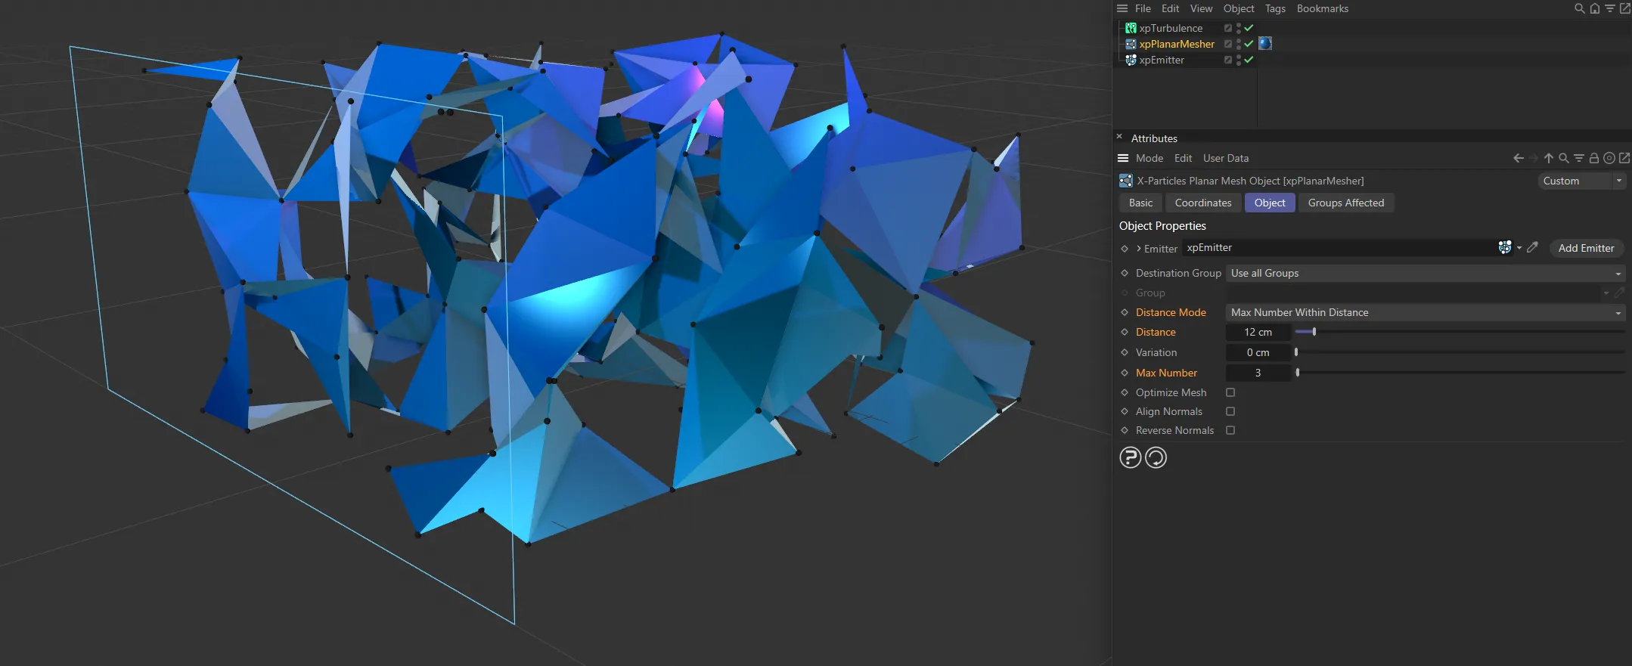The width and height of the screenshot is (1632, 666).
Task: Click the Emitter field eyedropper picker icon
Action: click(x=1532, y=248)
